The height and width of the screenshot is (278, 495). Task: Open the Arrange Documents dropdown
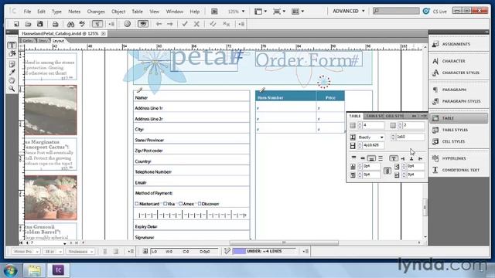click(x=298, y=12)
